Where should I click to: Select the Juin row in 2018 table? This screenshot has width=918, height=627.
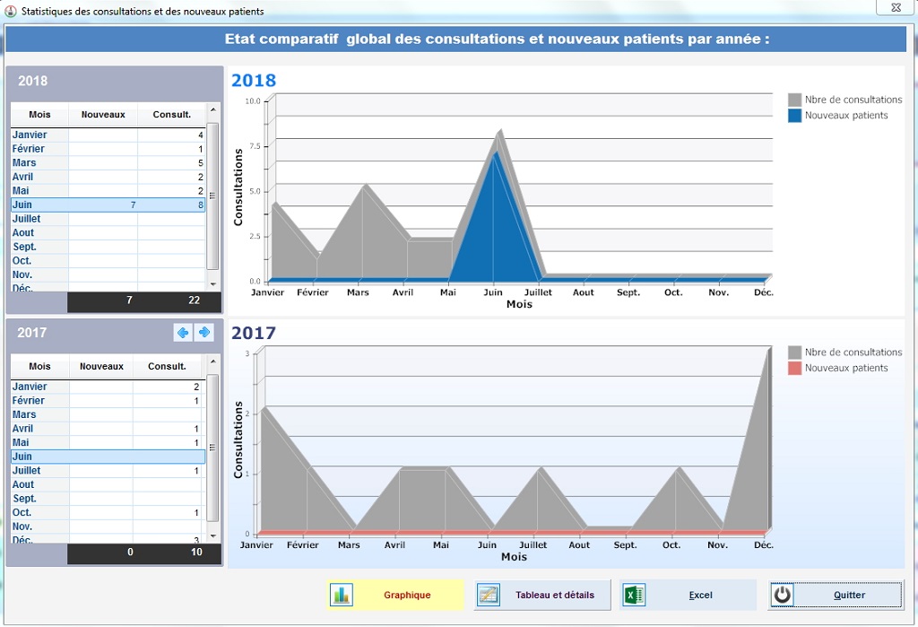[x=108, y=205]
